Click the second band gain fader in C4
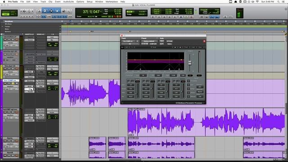 (152, 88)
